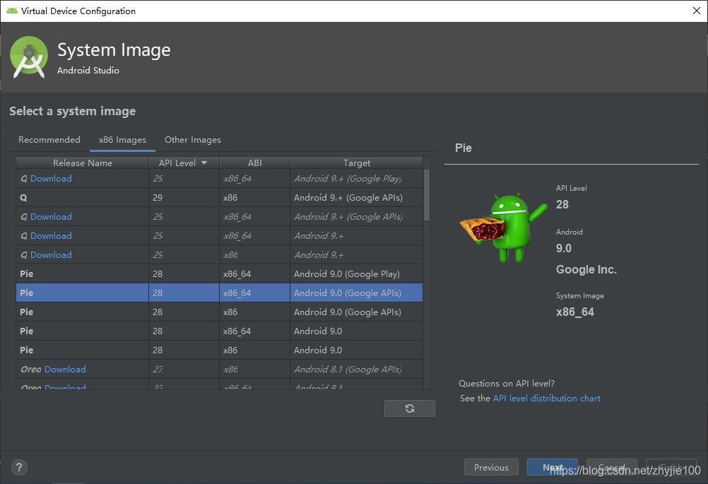Click the Target column header

[x=356, y=163]
